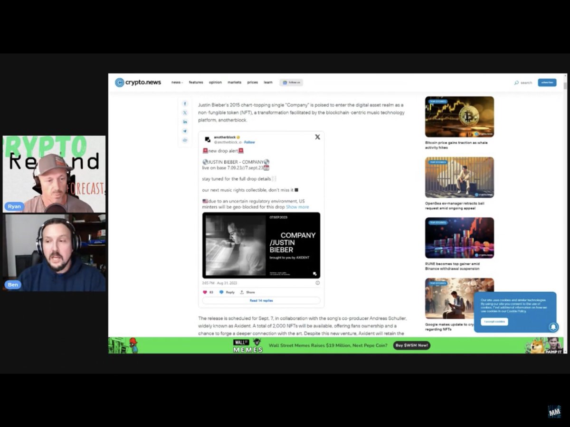Viewport: 570px width, 427px height.
Task: Click I accept cookies button
Action: (x=494, y=322)
